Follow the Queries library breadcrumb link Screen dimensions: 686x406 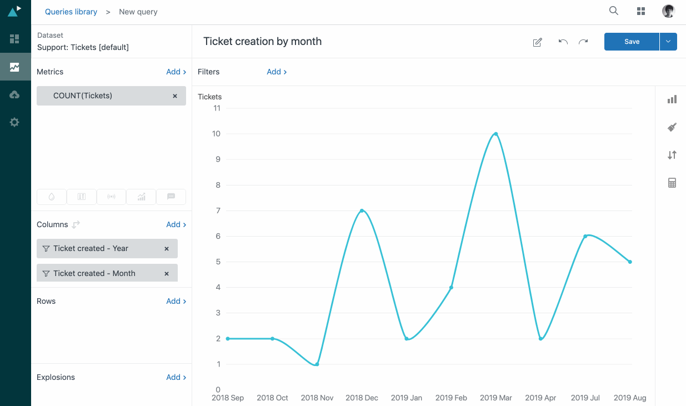(x=71, y=12)
